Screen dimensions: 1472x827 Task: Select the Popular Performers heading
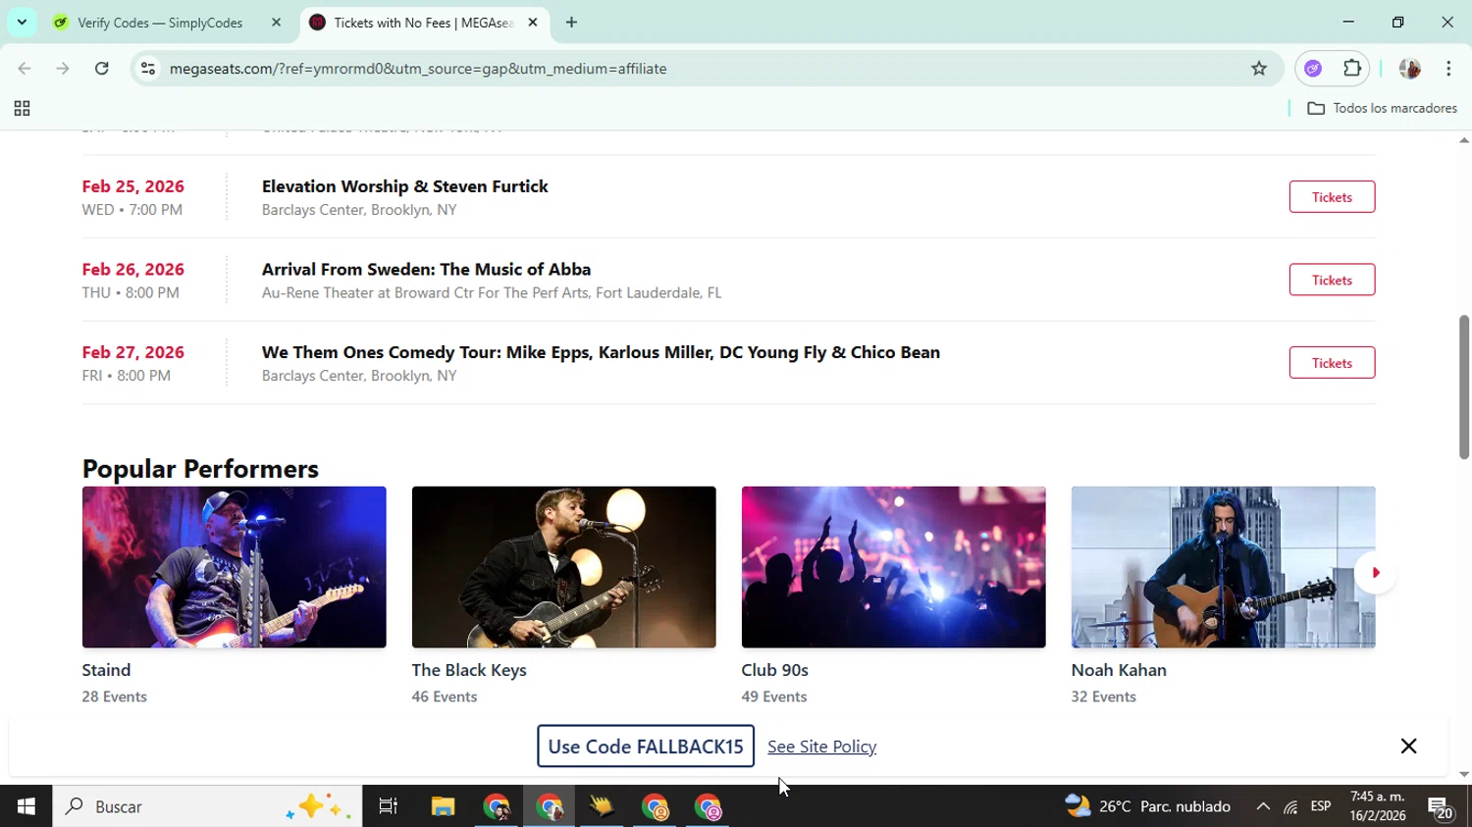click(x=200, y=469)
